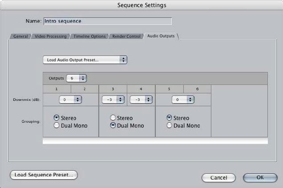Switch to the Video Processing tab
This screenshot has height=188, width=283.
[x=51, y=36]
